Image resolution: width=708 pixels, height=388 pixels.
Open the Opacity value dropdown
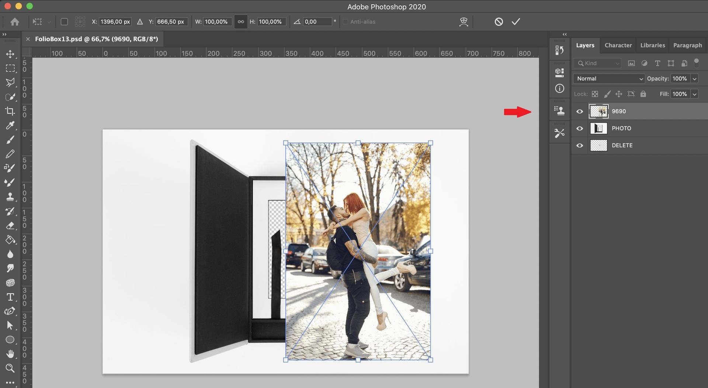[695, 78]
